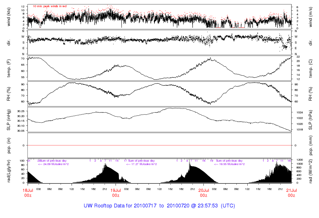
Task: Select the 'SLP (inHg)' axis label
Action: pos(8,120)
